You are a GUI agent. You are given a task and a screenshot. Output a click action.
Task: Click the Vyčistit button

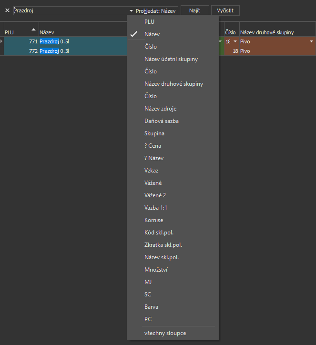[225, 10]
